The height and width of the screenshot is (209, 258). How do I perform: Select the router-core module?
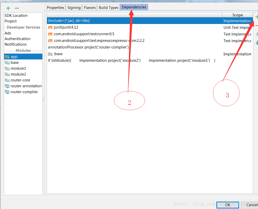[x=23, y=80]
